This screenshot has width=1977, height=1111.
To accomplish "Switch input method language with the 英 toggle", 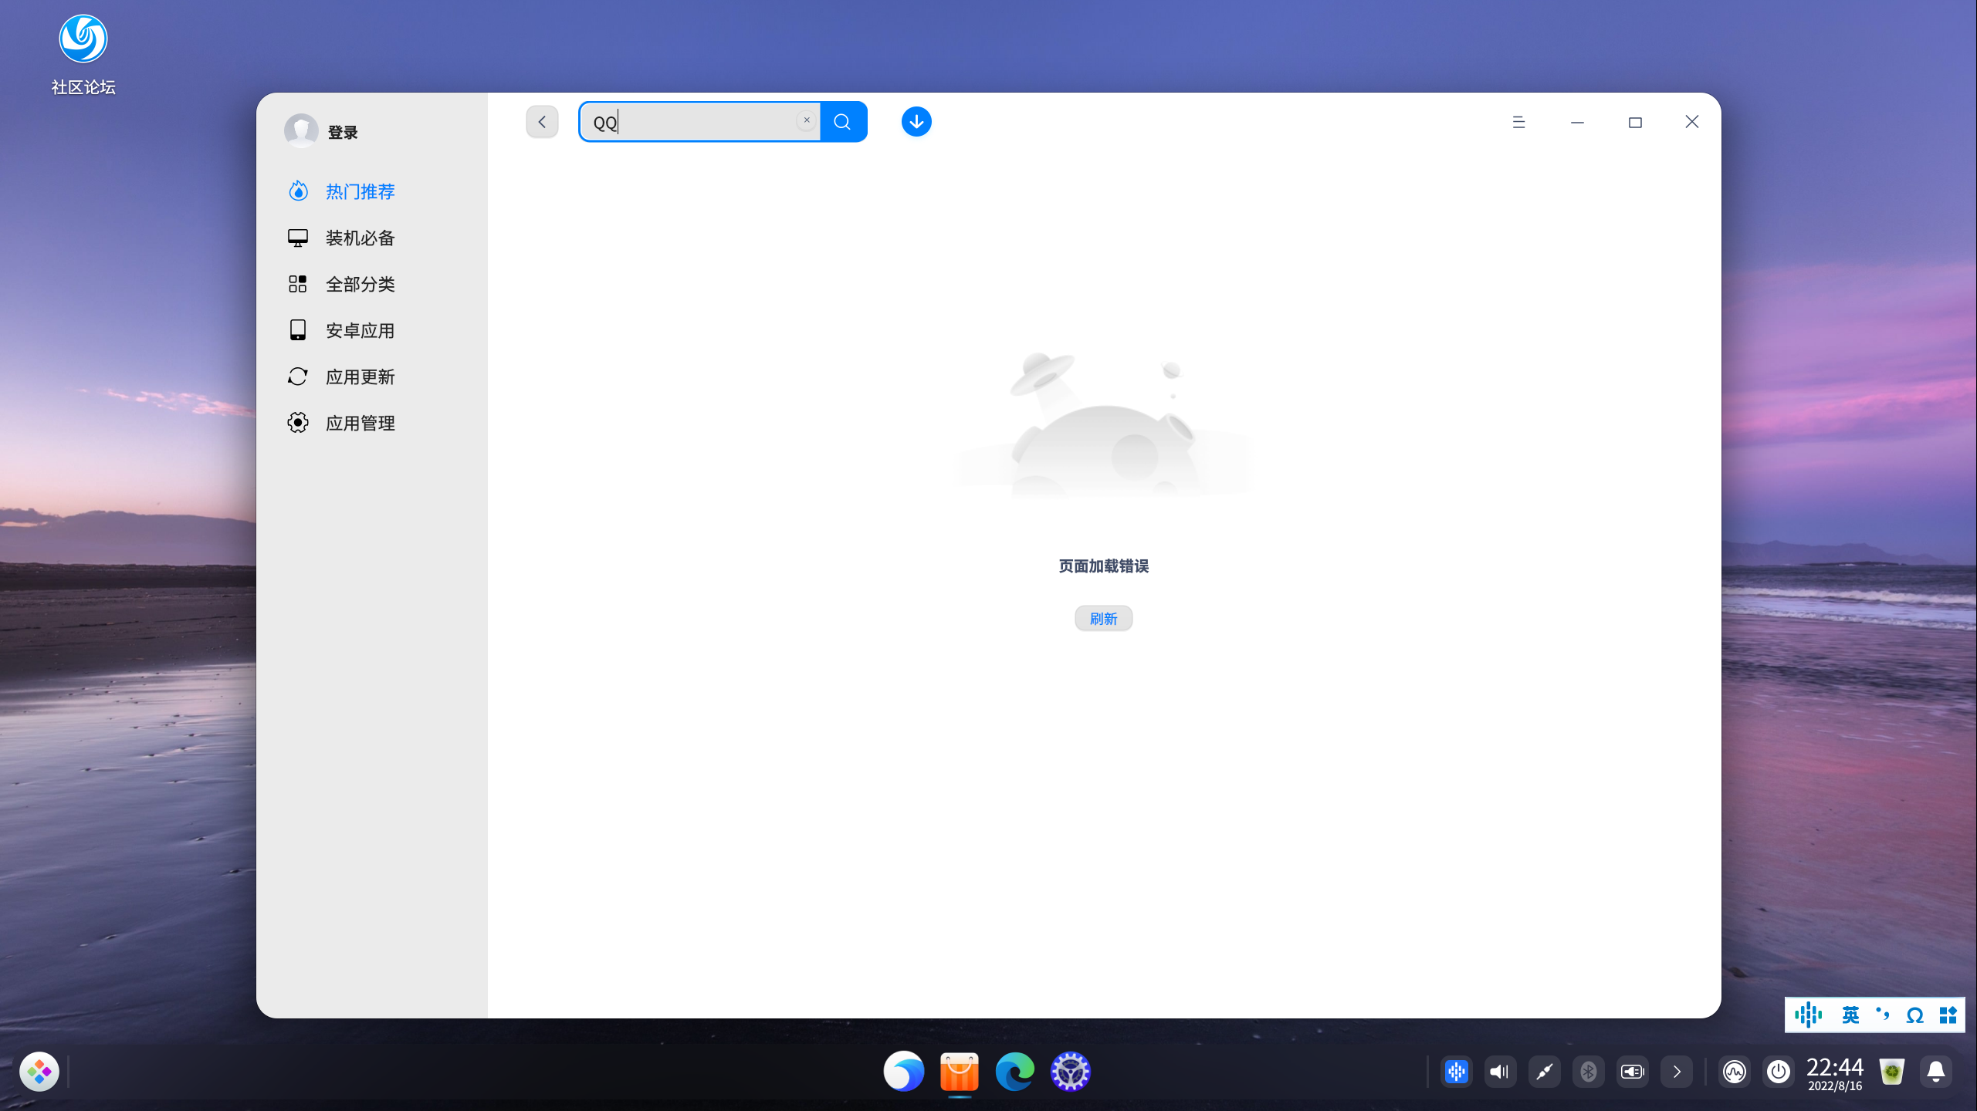I will point(1852,1015).
